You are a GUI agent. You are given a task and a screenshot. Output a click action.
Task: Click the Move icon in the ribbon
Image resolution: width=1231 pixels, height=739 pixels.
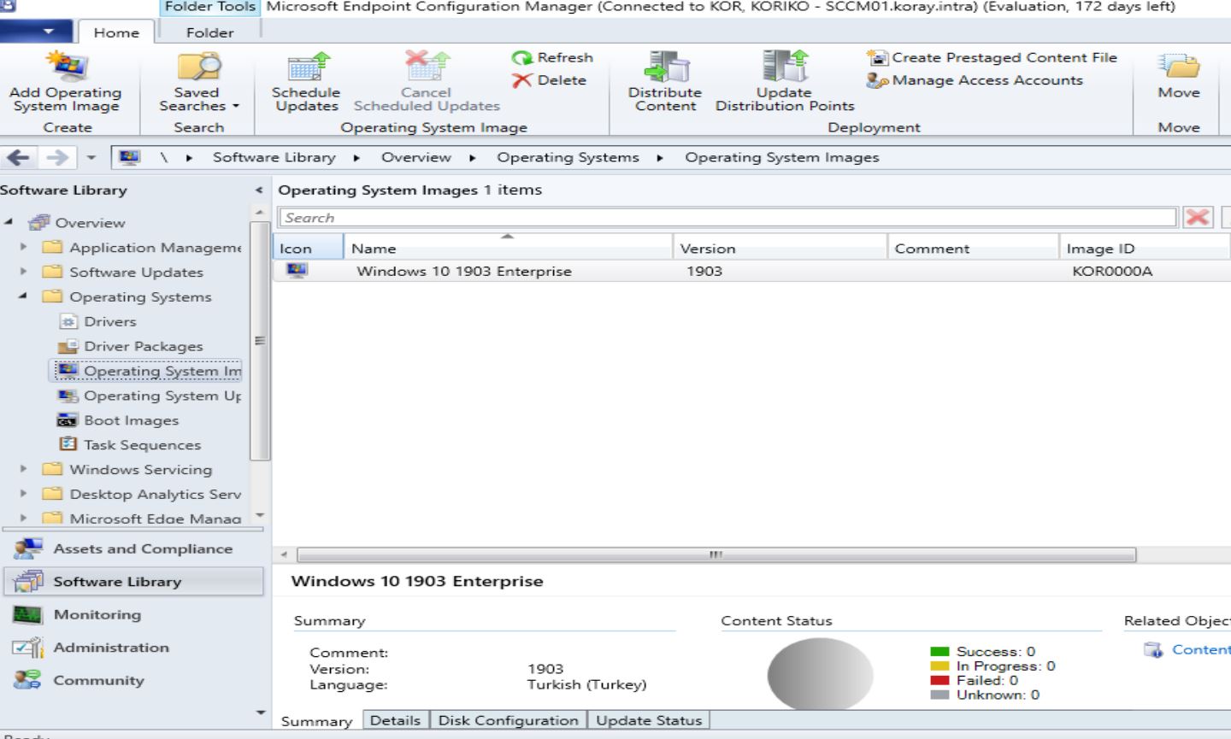1178,81
